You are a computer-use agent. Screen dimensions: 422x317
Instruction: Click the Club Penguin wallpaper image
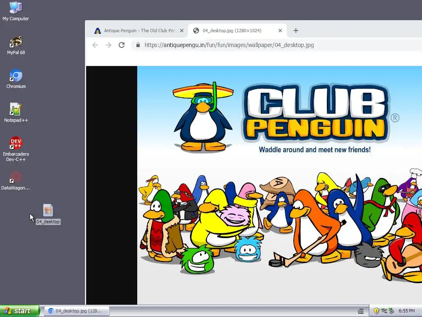[x=280, y=185]
